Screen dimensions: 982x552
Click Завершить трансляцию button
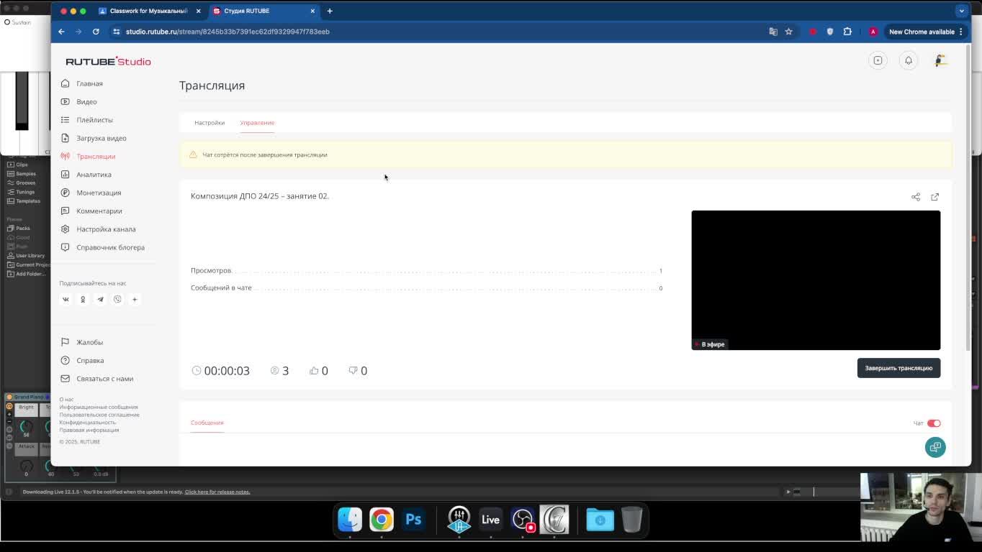pos(898,368)
